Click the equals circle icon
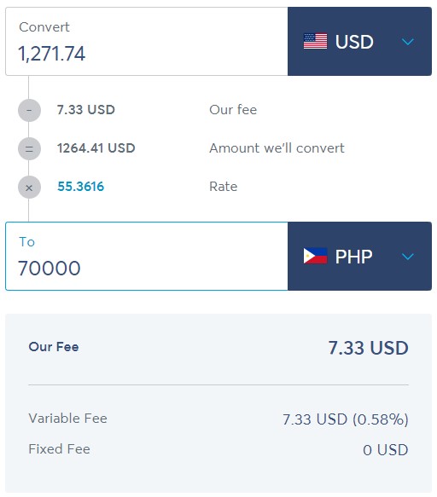This screenshot has height=497, width=437. [29, 148]
